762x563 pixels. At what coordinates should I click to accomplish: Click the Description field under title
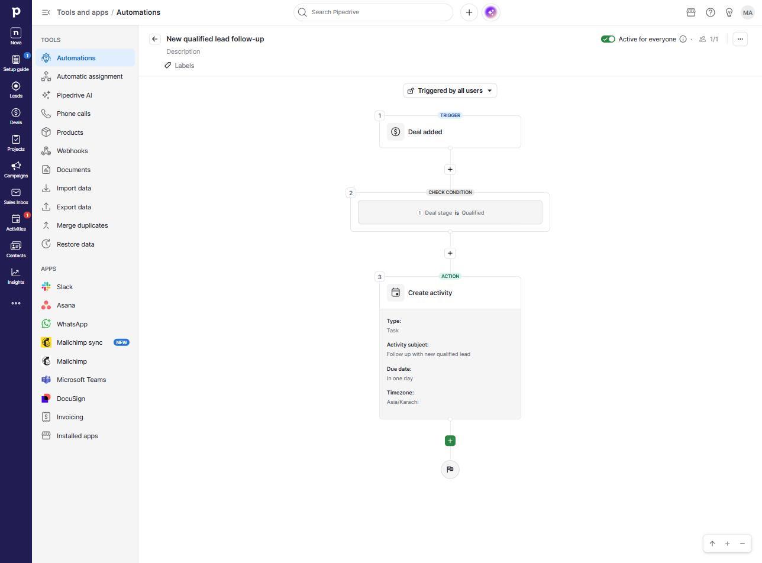click(x=183, y=52)
